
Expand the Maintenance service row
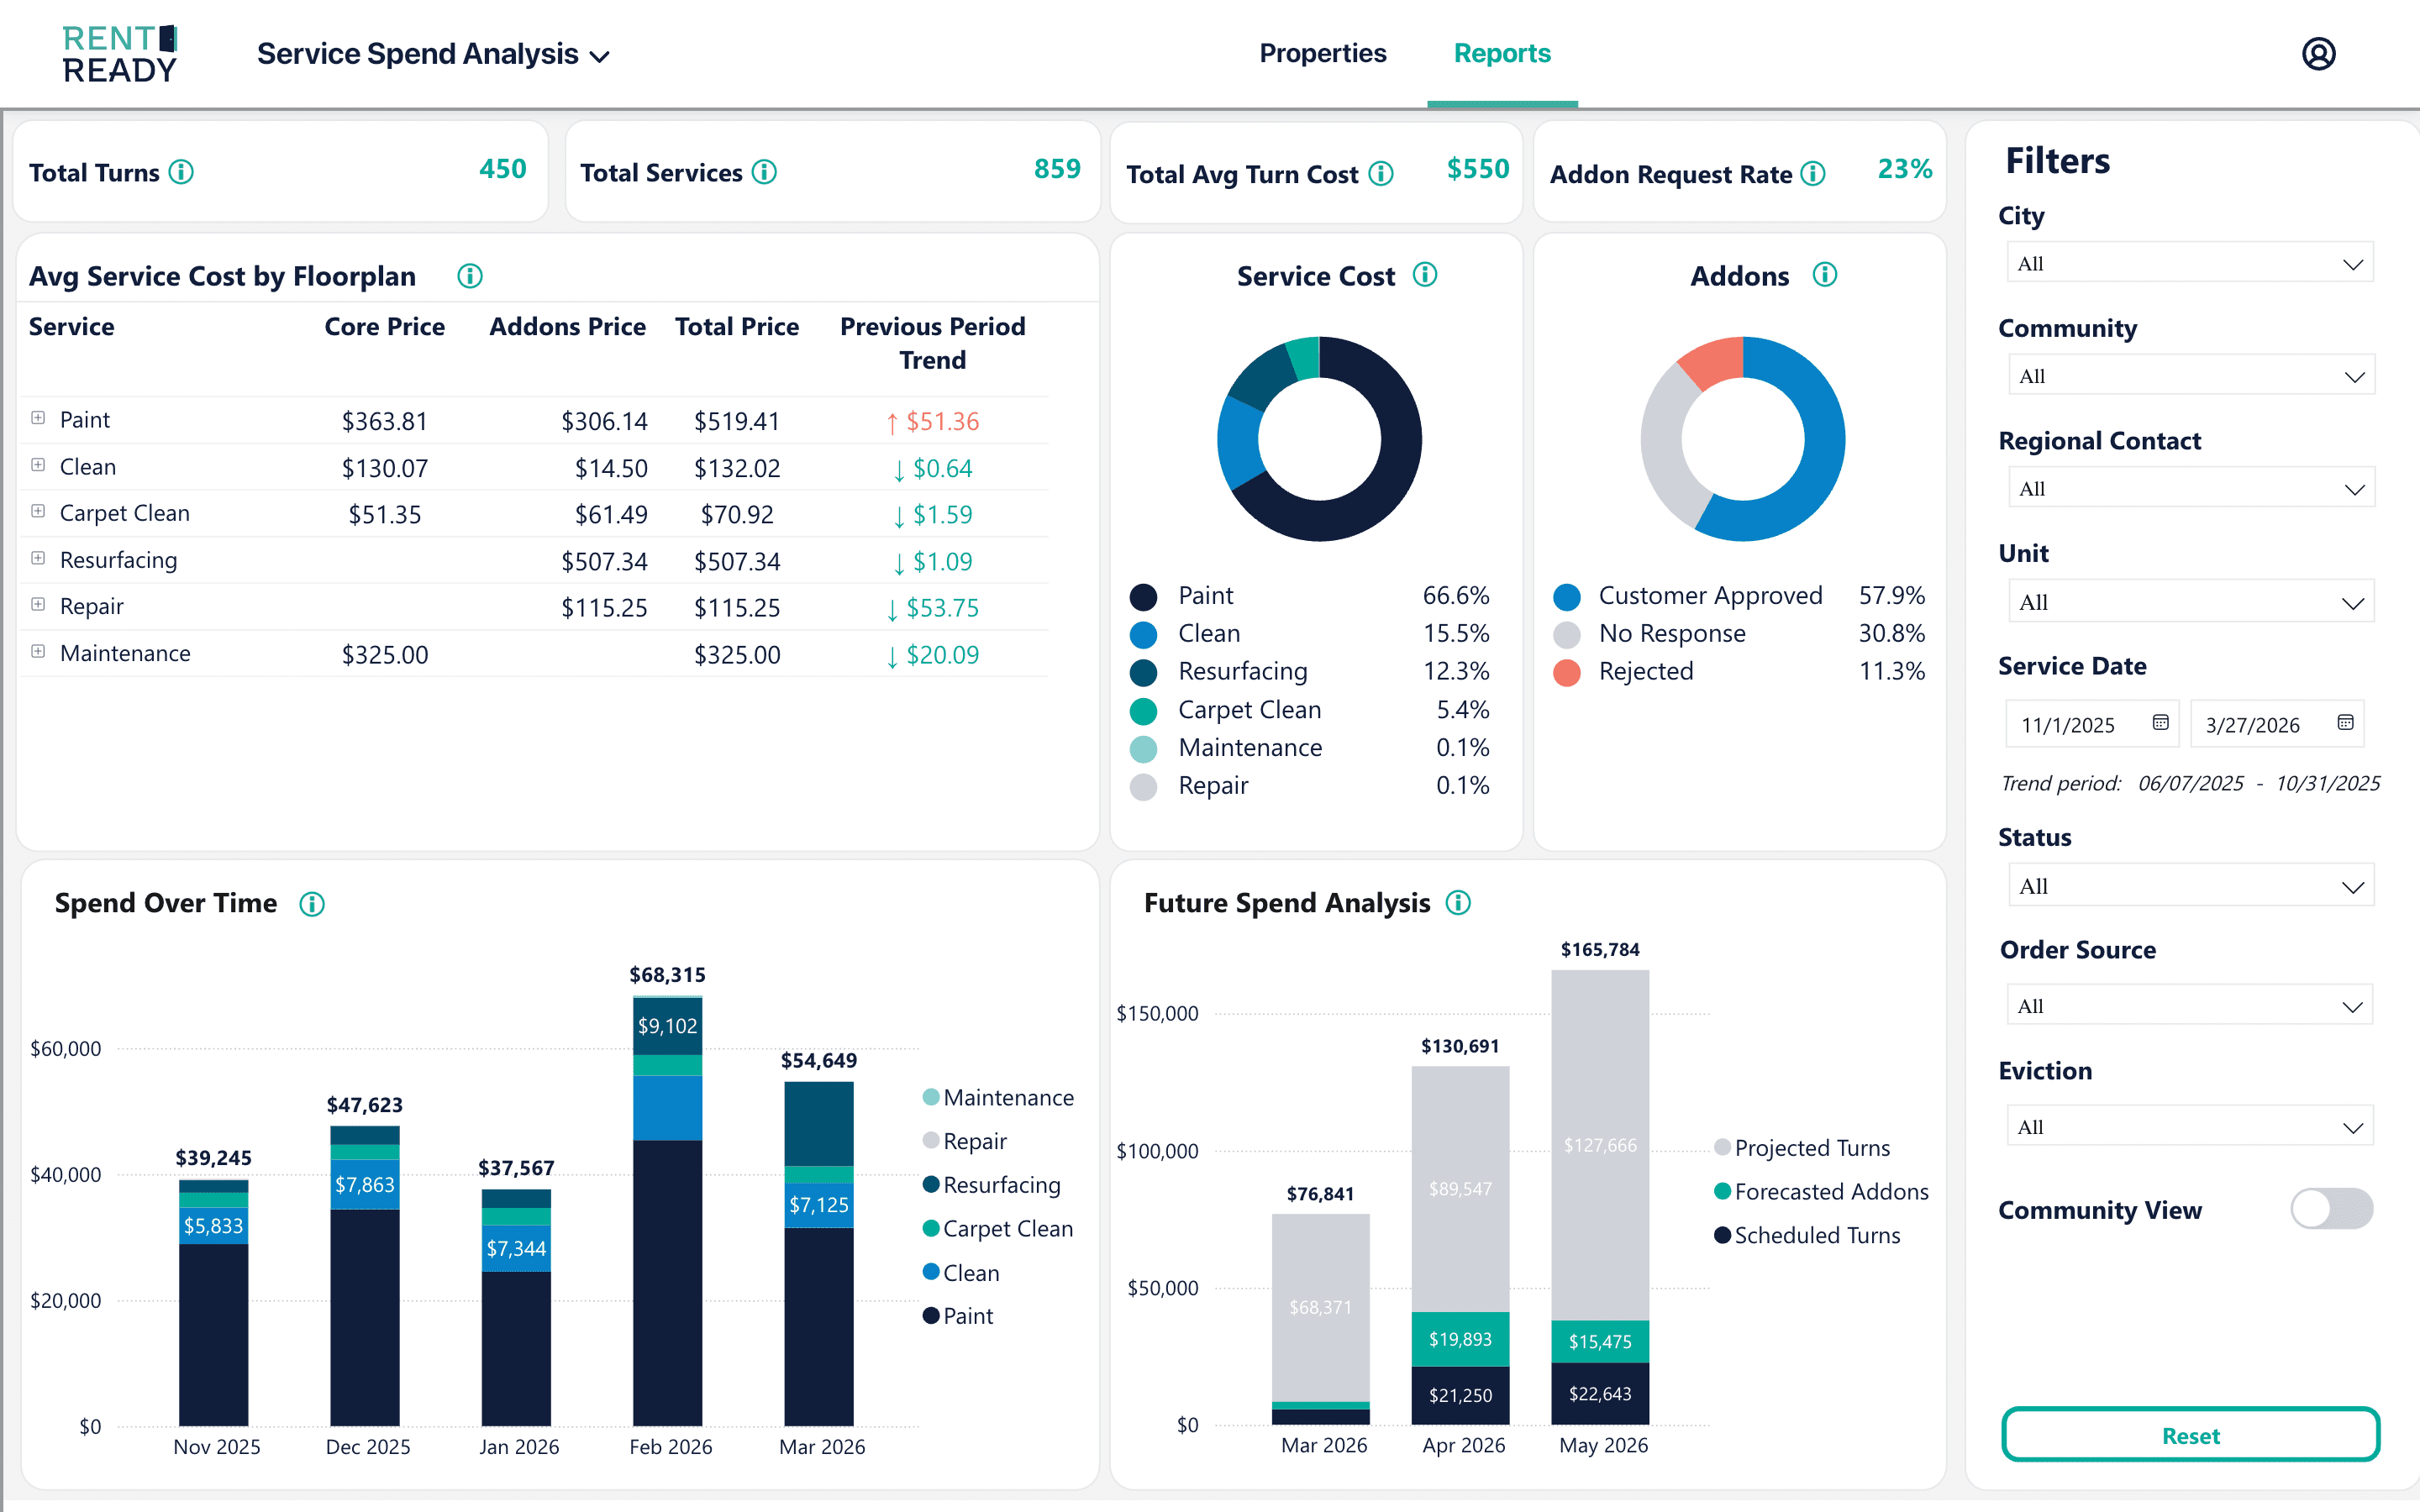[x=38, y=651]
